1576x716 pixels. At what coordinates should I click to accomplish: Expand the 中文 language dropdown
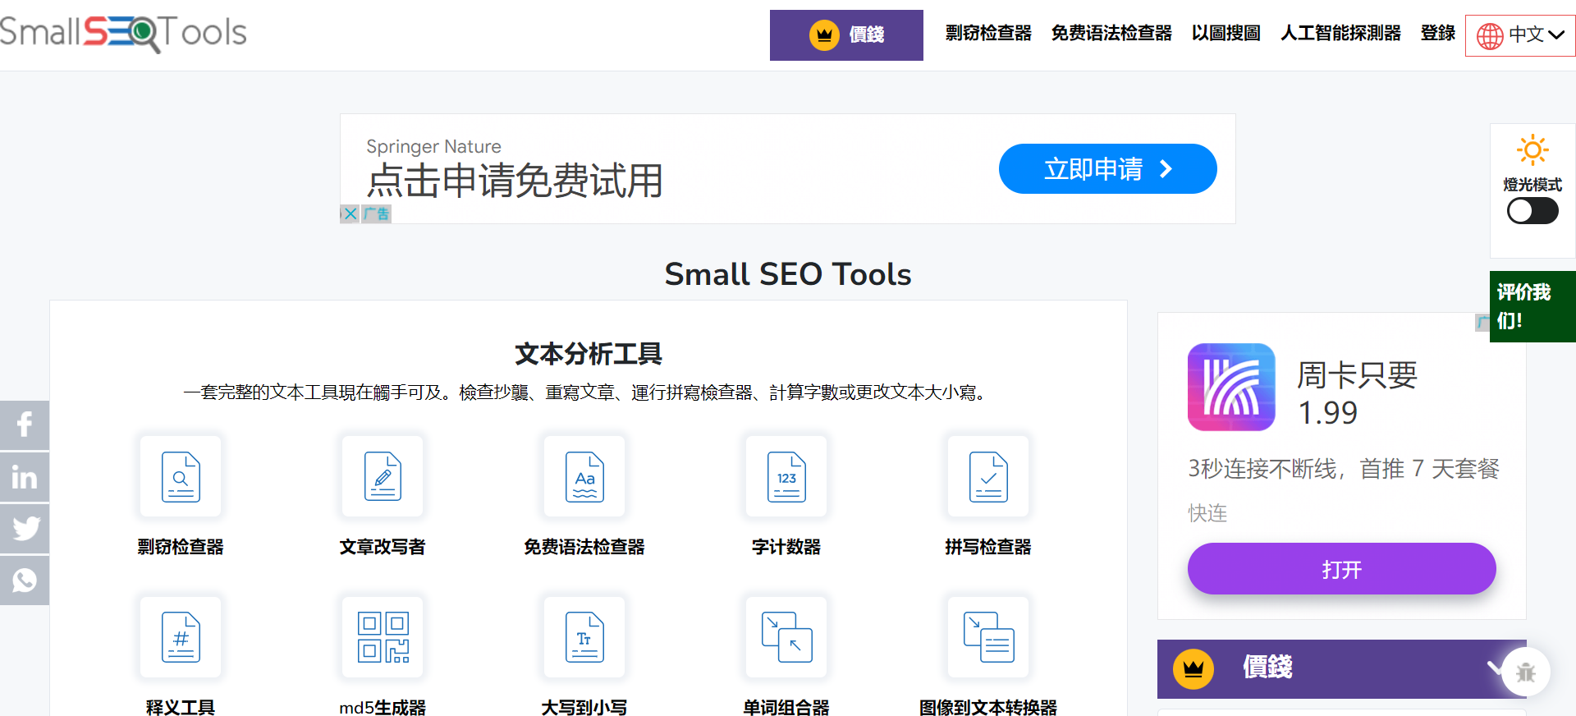(1520, 35)
